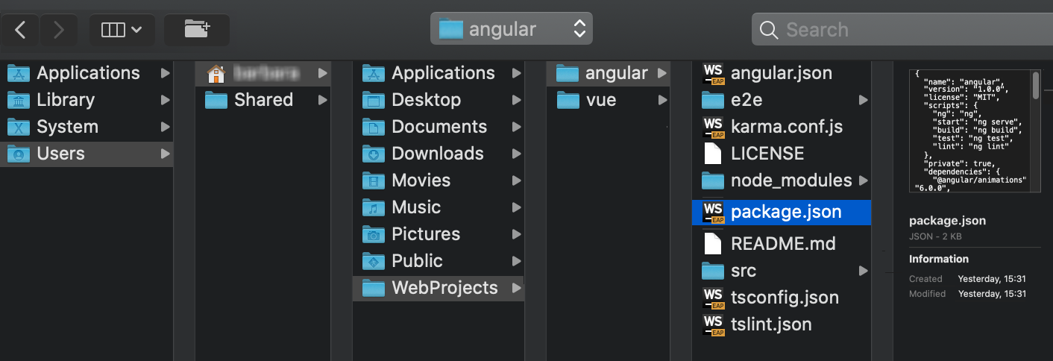
Task: Select the Library folder icon
Action: 18,100
